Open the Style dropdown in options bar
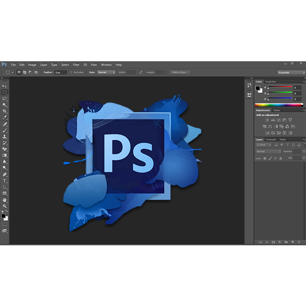The image size is (306, 306). click(106, 72)
